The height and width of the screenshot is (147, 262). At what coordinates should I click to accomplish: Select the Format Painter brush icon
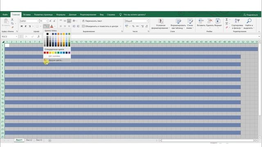(x=12, y=27)
